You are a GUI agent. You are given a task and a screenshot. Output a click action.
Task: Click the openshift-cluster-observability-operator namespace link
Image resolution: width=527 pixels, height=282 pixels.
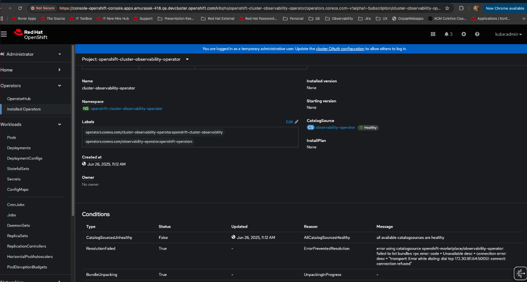coord(126,108)
